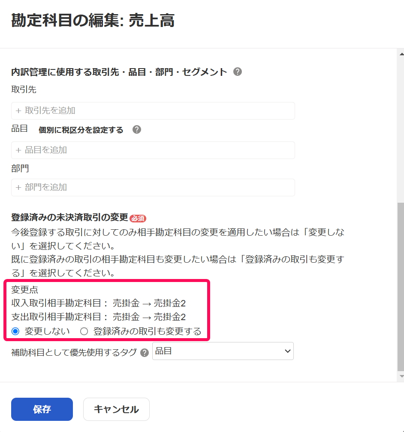This screenshot has height=432, width=404.
Task: Focus the 取引先を追加 input field
Action: tap(153, 111)
